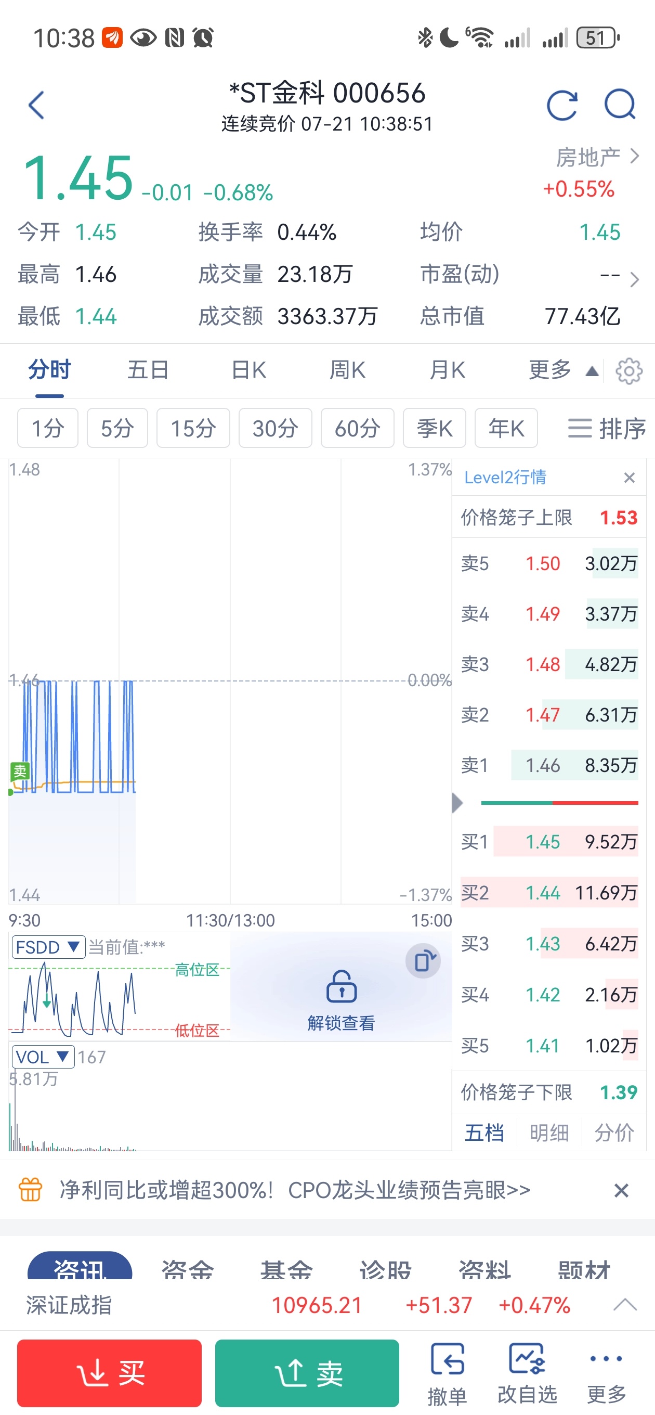Tap the 卖5 row at 1.50
Image resolution: width=655 pixels, height=1415 pixels.
549,563
